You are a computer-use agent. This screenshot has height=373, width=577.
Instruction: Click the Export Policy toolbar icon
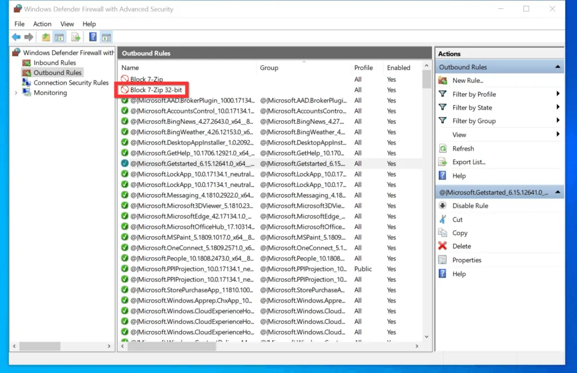pos(45,37)
